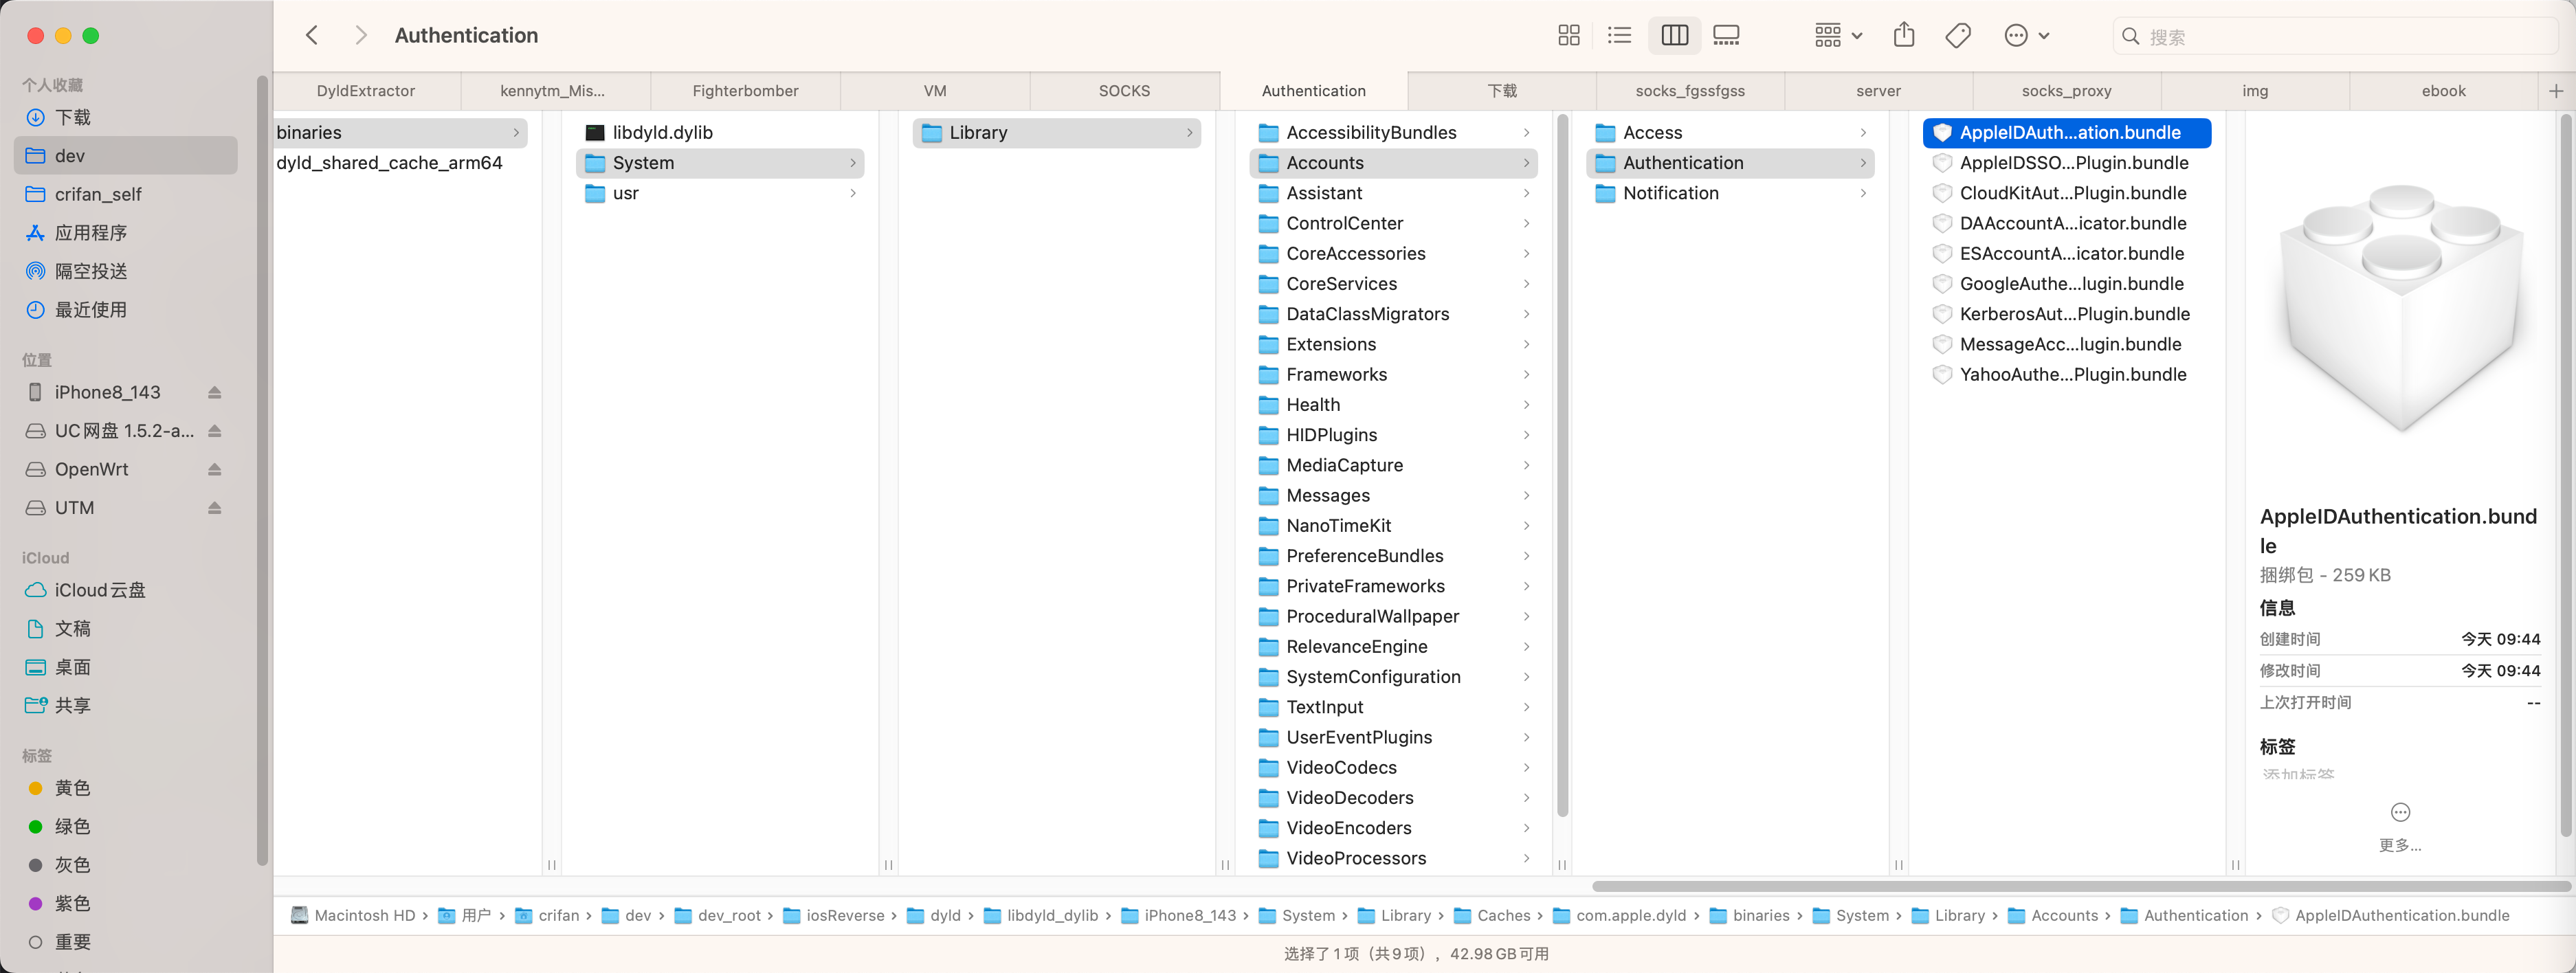Eject the UTM volume
Viewport: 2576px width, 973px height.
click(214, 508)
